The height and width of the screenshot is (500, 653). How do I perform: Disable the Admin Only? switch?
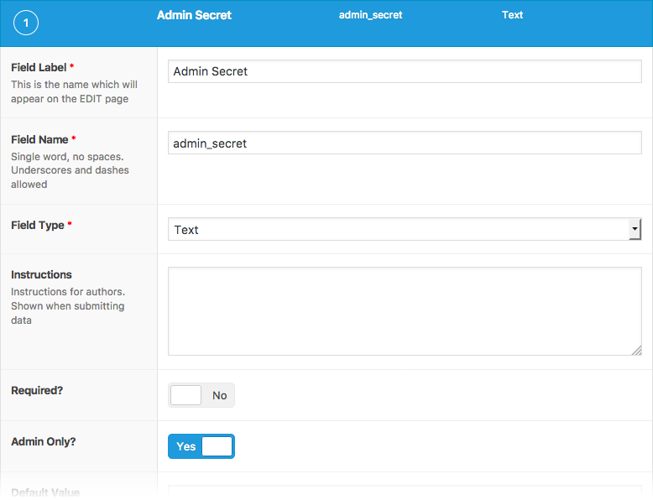[201, 446]
